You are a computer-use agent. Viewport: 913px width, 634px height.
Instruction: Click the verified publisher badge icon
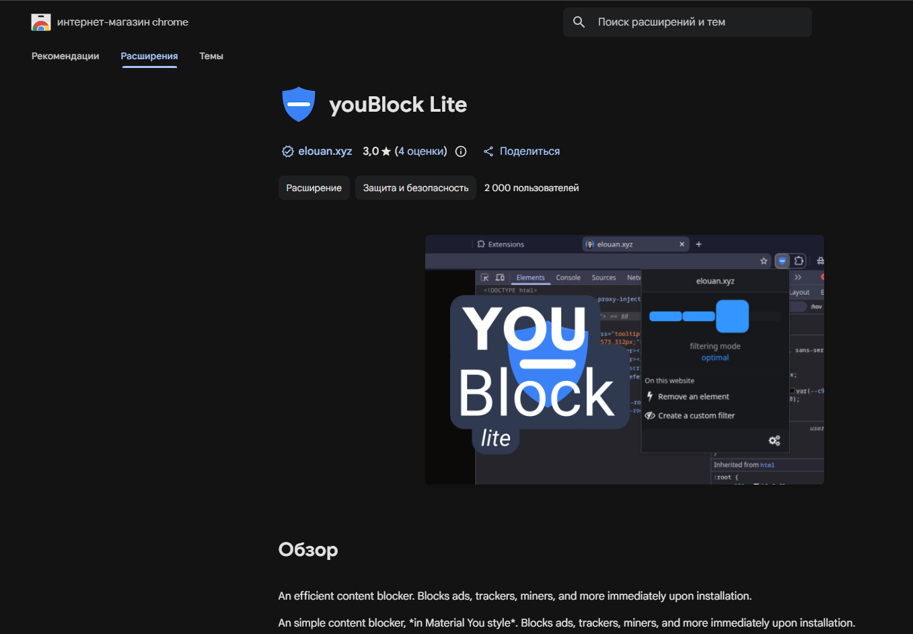(x=287, y=151)
